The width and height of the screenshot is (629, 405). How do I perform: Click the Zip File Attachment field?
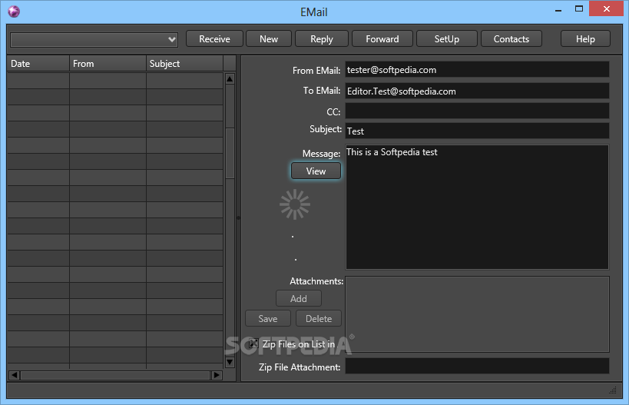point(477,366)
